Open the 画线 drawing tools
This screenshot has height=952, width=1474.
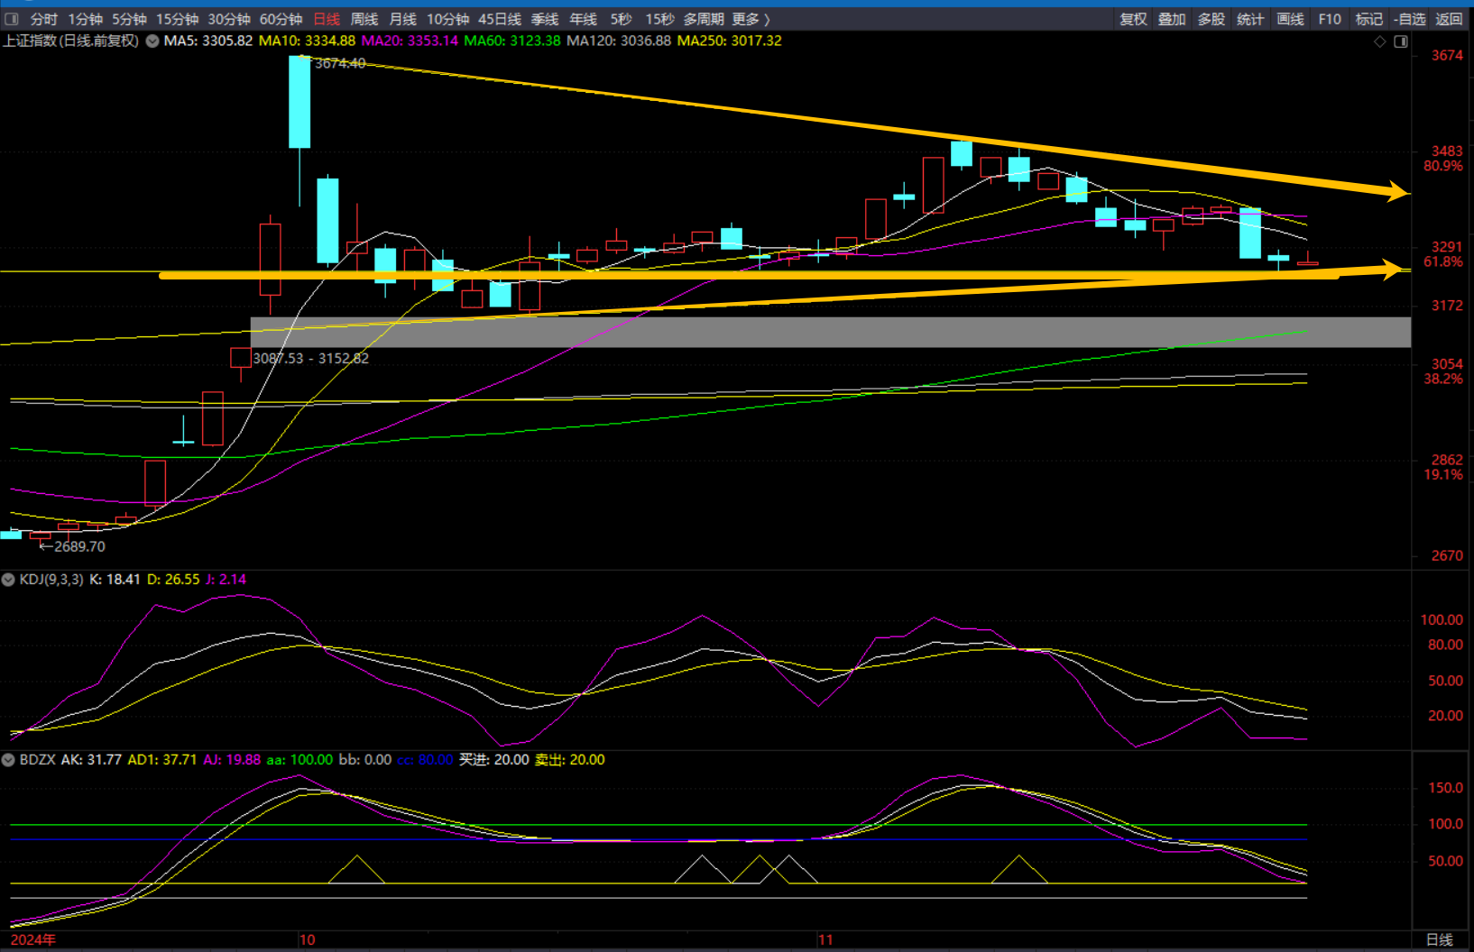coord(1290,19)
